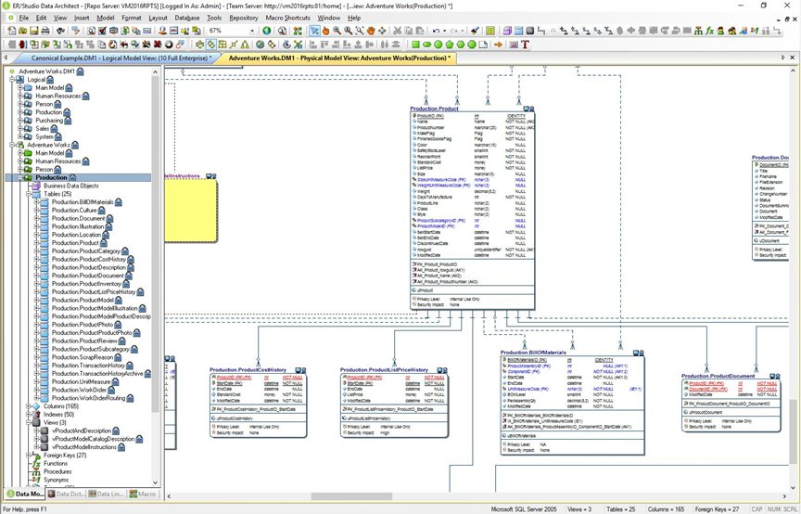Click the red X delete icon in second toolbar

tap(158, 45)
